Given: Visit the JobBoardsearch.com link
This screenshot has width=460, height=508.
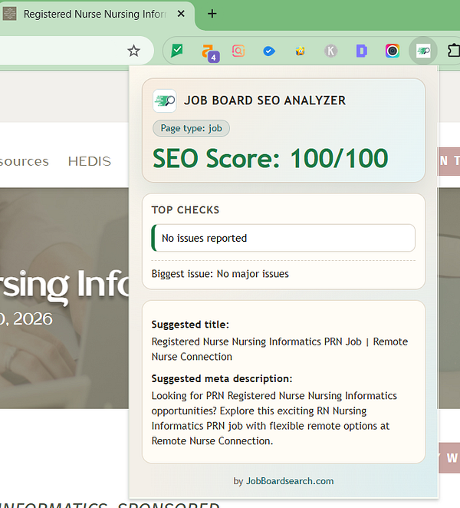Looking at the screenshot, I should click(x=290, y=481).
